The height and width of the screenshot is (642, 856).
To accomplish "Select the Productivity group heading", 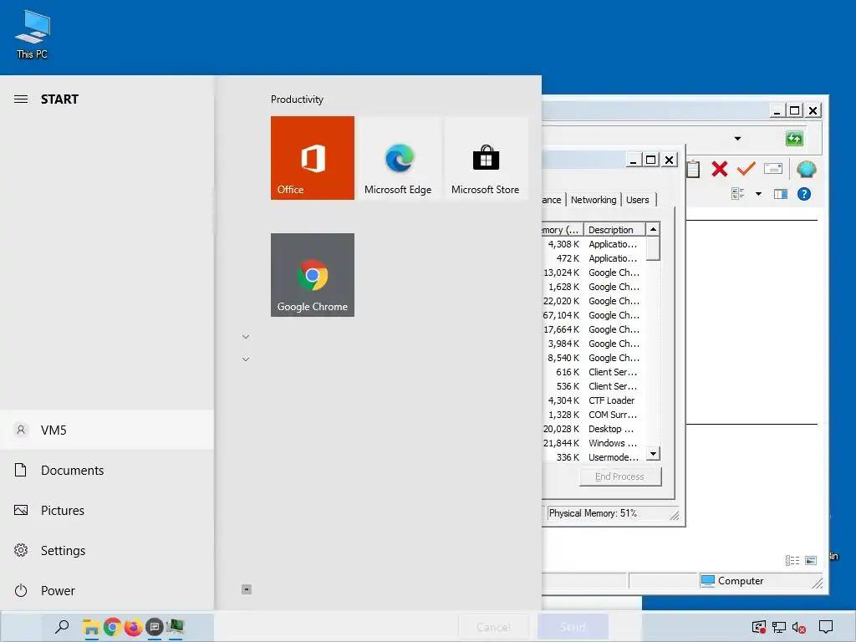I will point(297,99).
